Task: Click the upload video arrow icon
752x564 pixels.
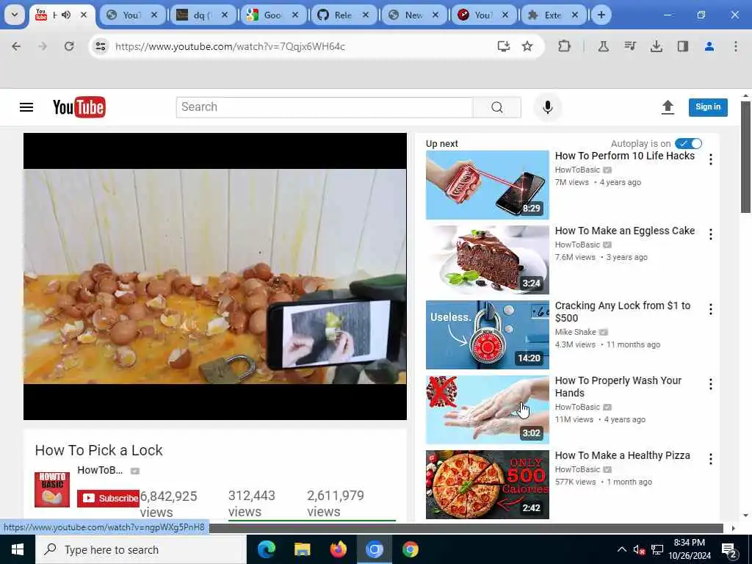Action: [668, 107]
